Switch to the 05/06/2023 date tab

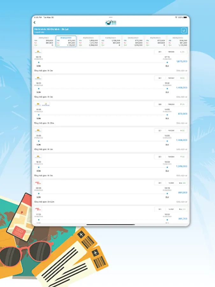coord(155,41)
